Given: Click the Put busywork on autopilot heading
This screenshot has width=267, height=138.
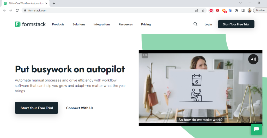Looking at the screenshot, I should coord(70,69).
